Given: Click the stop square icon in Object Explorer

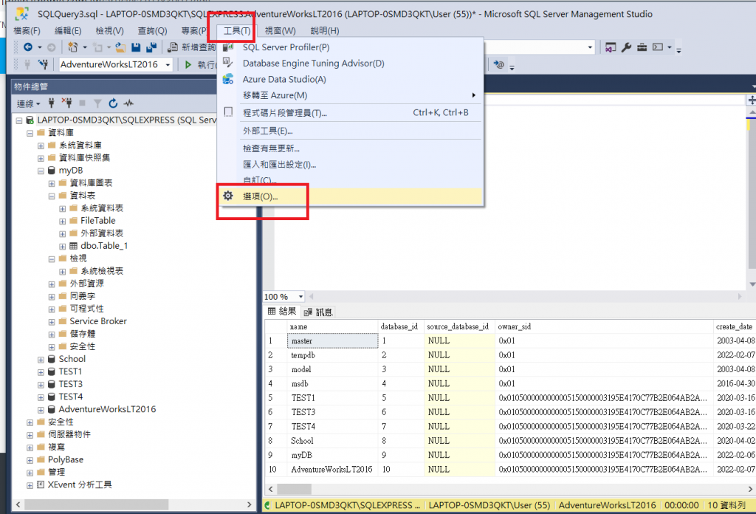Looking at the screenshot, I should coord(83,103).
